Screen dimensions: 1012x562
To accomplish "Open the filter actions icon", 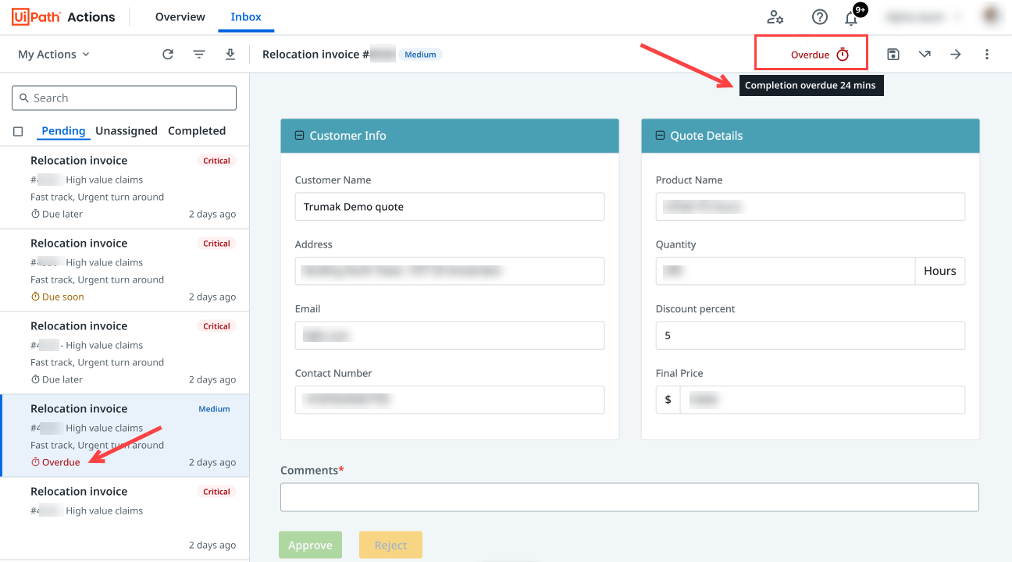I will [x=199, y=55].
